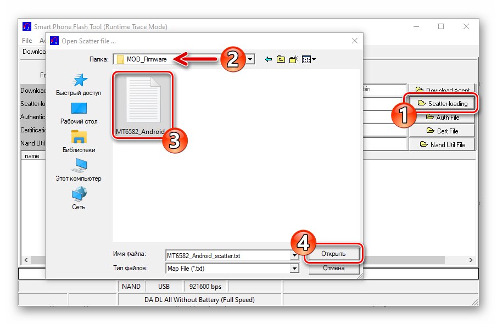Click the name column header
The image size is (497, 324).
click(32, 156)
